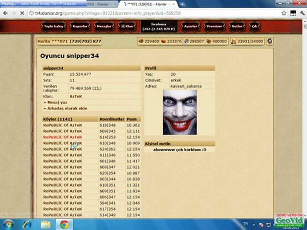Open Windows Start menu
This screenshot has width=307, height=230.
8,224
